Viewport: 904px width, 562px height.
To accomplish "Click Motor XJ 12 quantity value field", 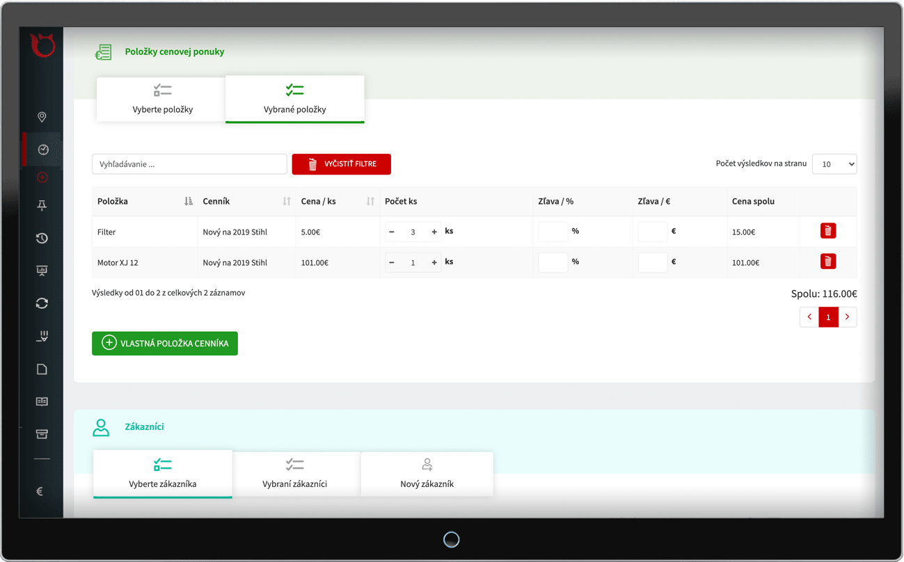I will click(x=413, y=262).
